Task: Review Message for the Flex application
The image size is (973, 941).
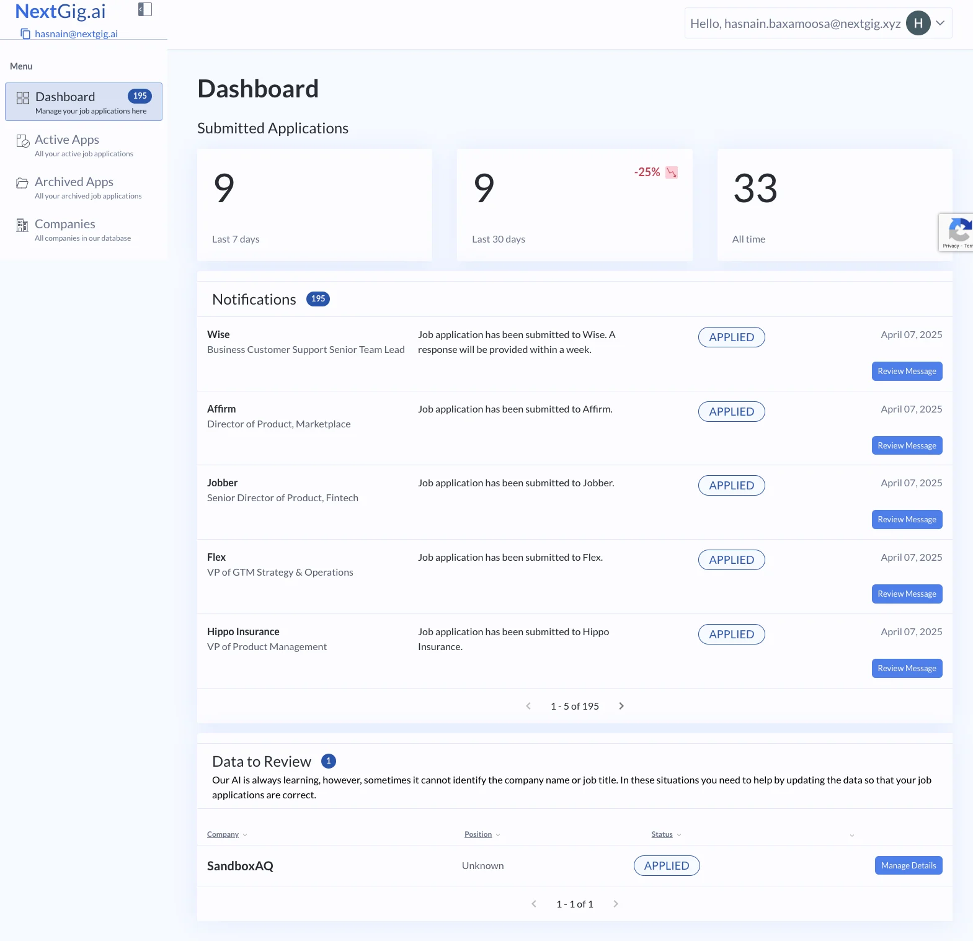Action: click(x=907, y=594)
